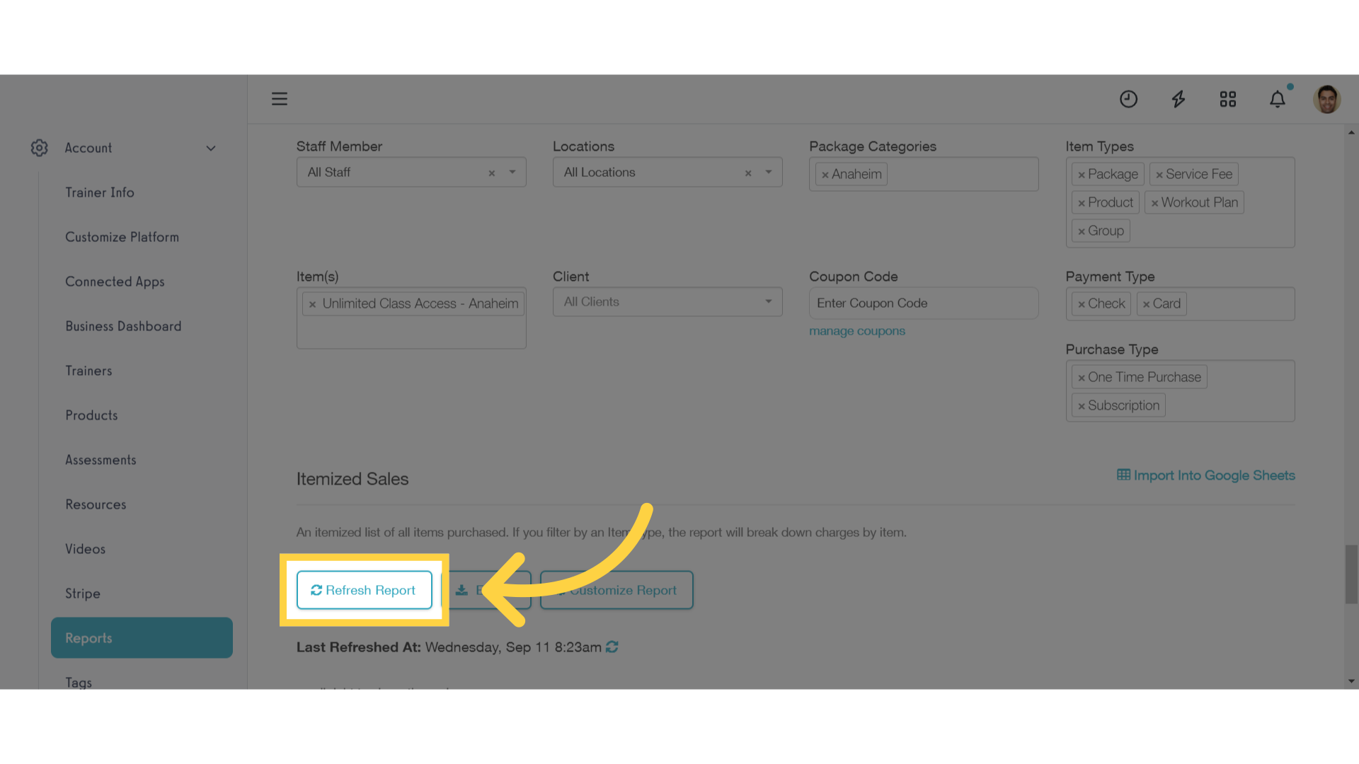Image resolution: width=1359 pixels, height=764 pixels.
Task: Click the grid/apps icon in top bar
Action: coord(1228,99)
